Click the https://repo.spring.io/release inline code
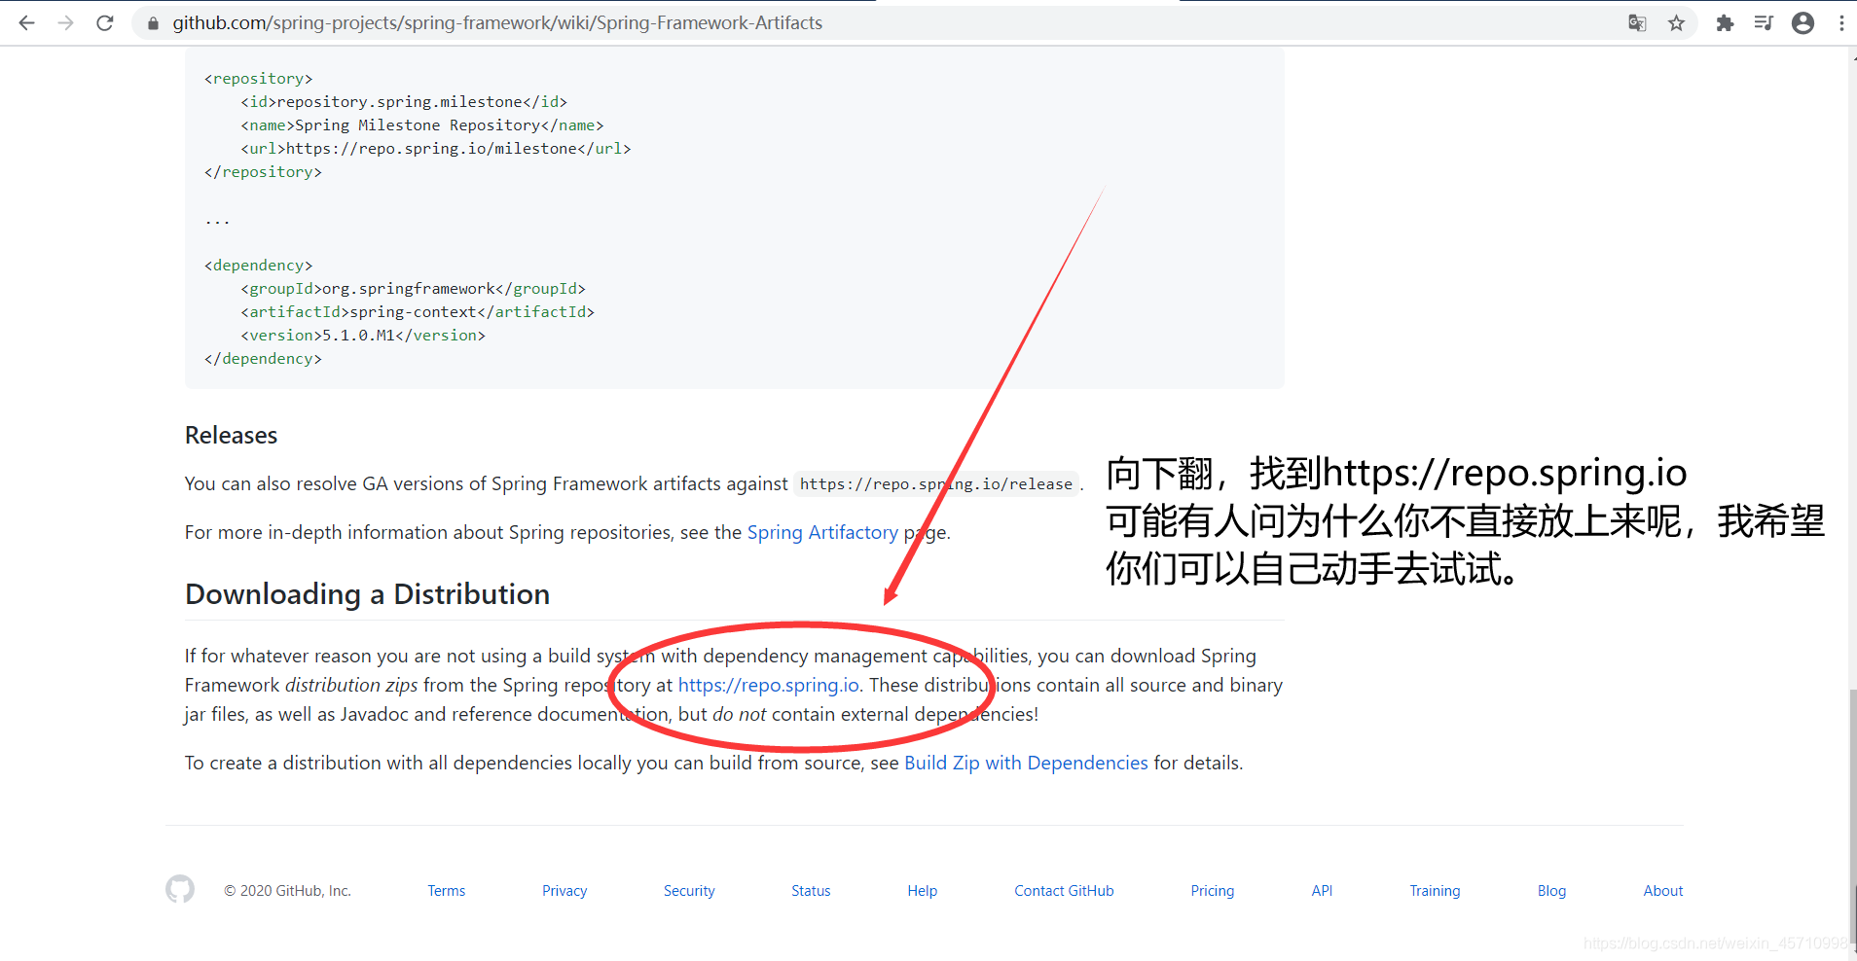 tap(936, 483)
